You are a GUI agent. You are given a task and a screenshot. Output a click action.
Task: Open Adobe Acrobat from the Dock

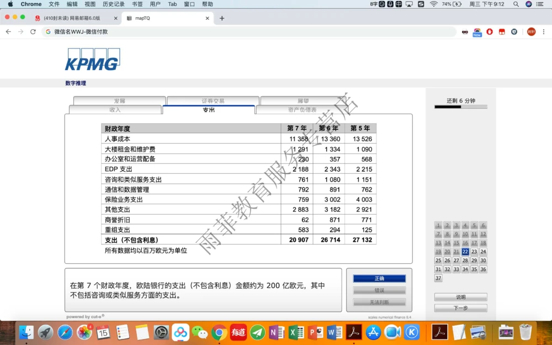[353, 332]
